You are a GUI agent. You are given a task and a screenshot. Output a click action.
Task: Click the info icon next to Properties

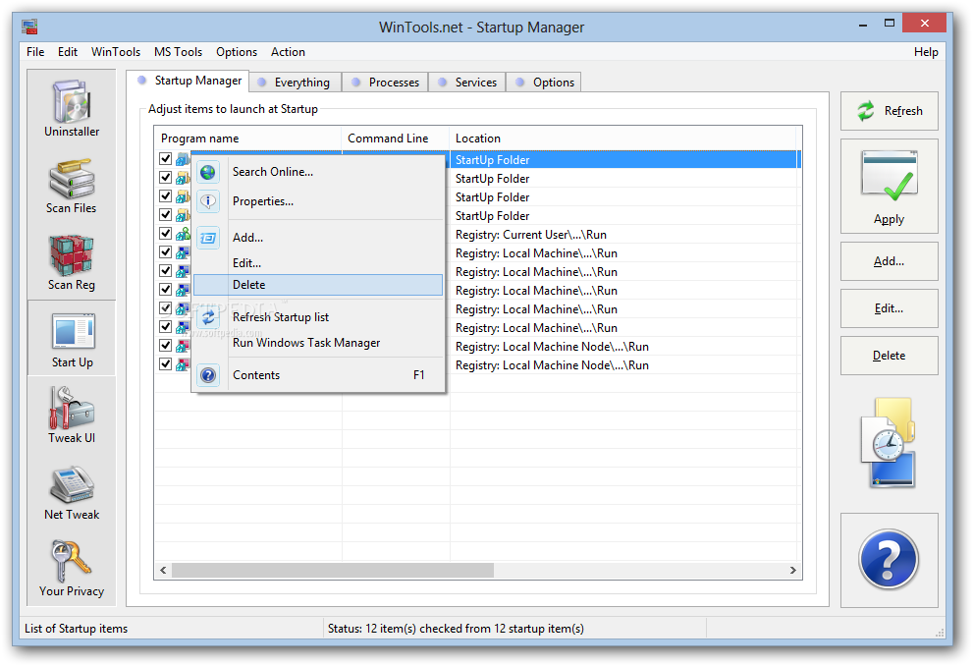pos(208,201)
